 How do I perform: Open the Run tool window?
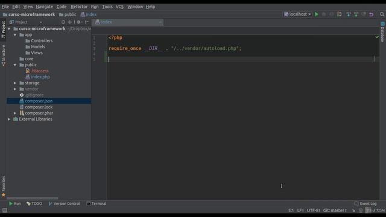pyautogui.click(x=14, y=204)
